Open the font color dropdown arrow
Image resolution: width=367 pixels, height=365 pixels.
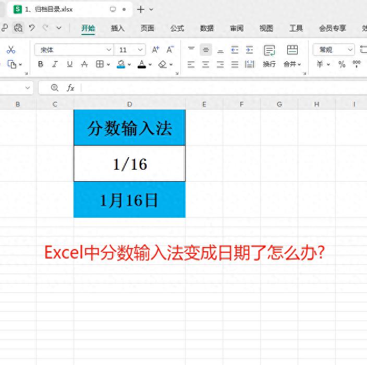click(x=150, y=64)
